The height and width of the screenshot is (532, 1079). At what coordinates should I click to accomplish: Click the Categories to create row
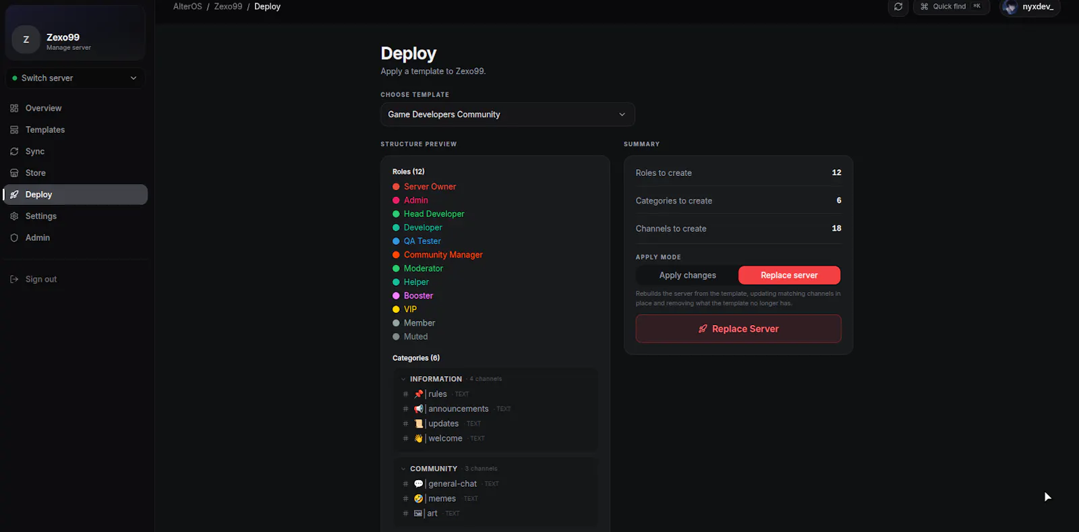click(x=738, y=201)
